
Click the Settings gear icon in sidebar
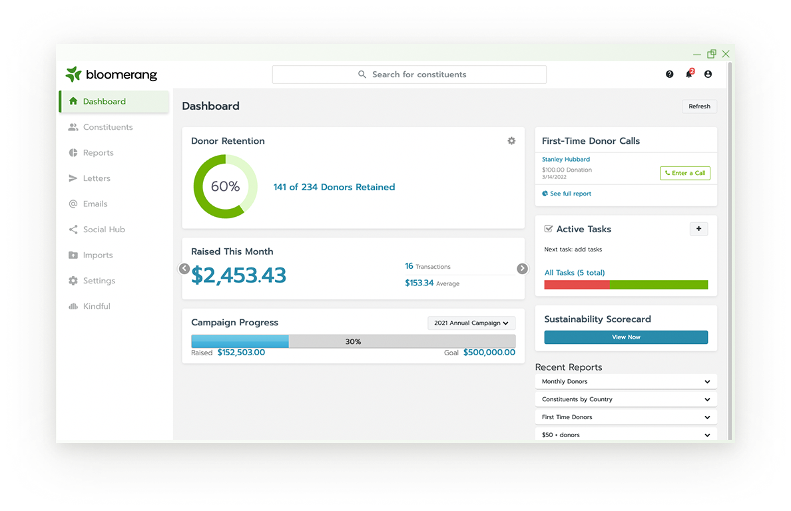tap(73, 281)
